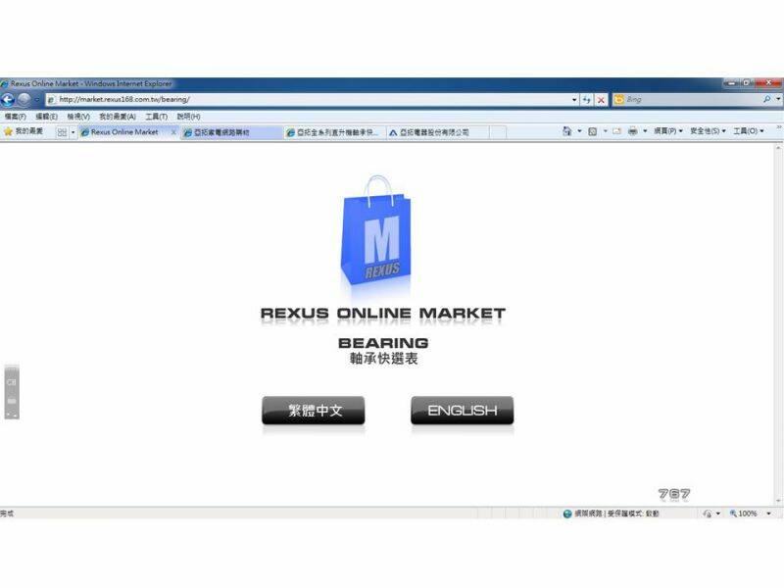Screen dimensions: 784x588
Task: Click the protected mode status text
Action: tap(632, 514)
